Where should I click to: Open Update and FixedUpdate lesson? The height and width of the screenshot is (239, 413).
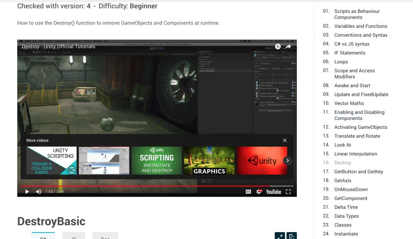click(361, 94)
